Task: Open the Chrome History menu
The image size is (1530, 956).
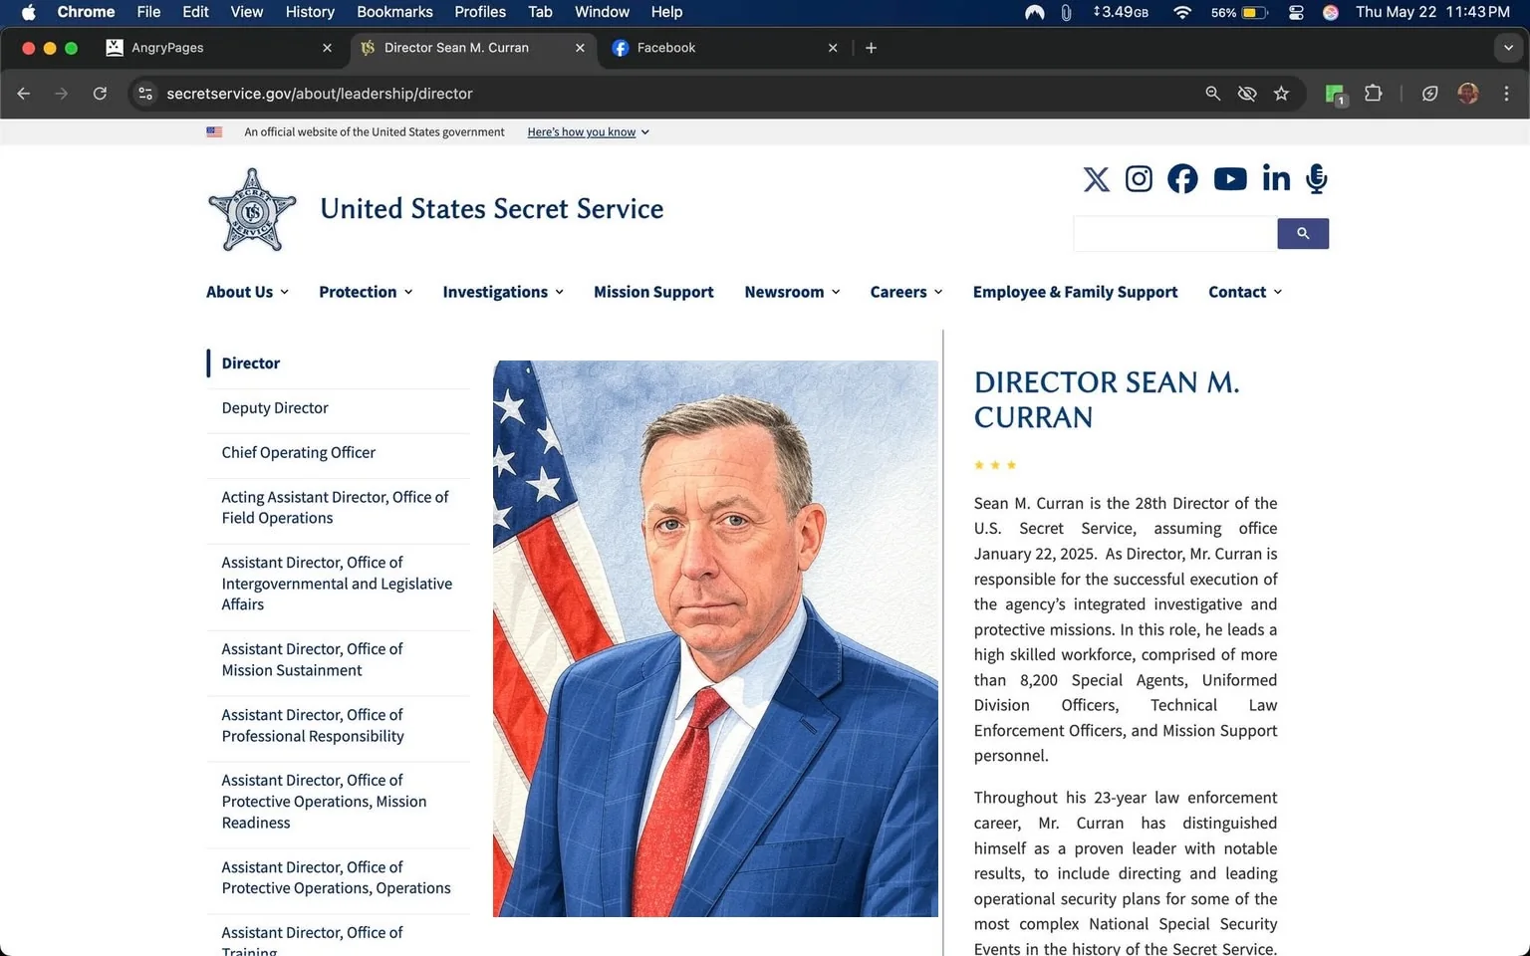Action: pos(310,12)
